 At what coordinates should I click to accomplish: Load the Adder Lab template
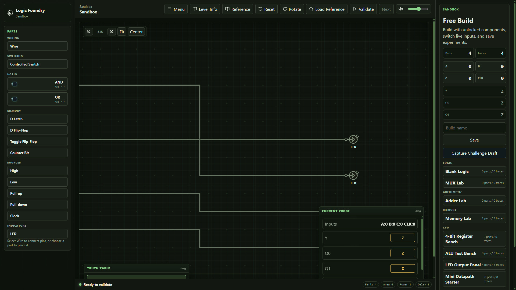[474, 201]
